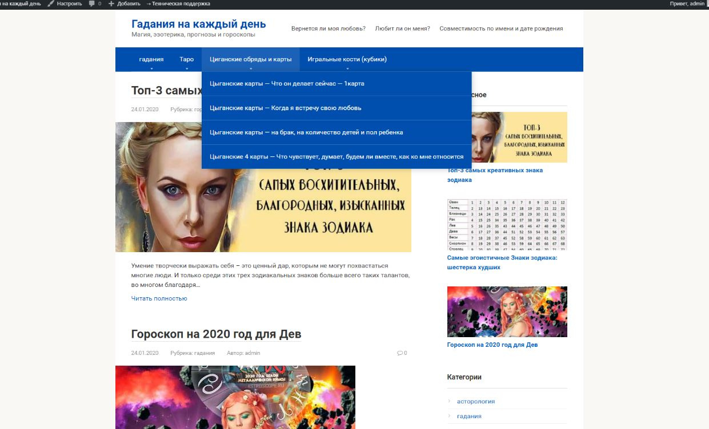Select the гадания navigation item
Image resolution: width=709 pixels, height=429 pixels.
point(151,59)
